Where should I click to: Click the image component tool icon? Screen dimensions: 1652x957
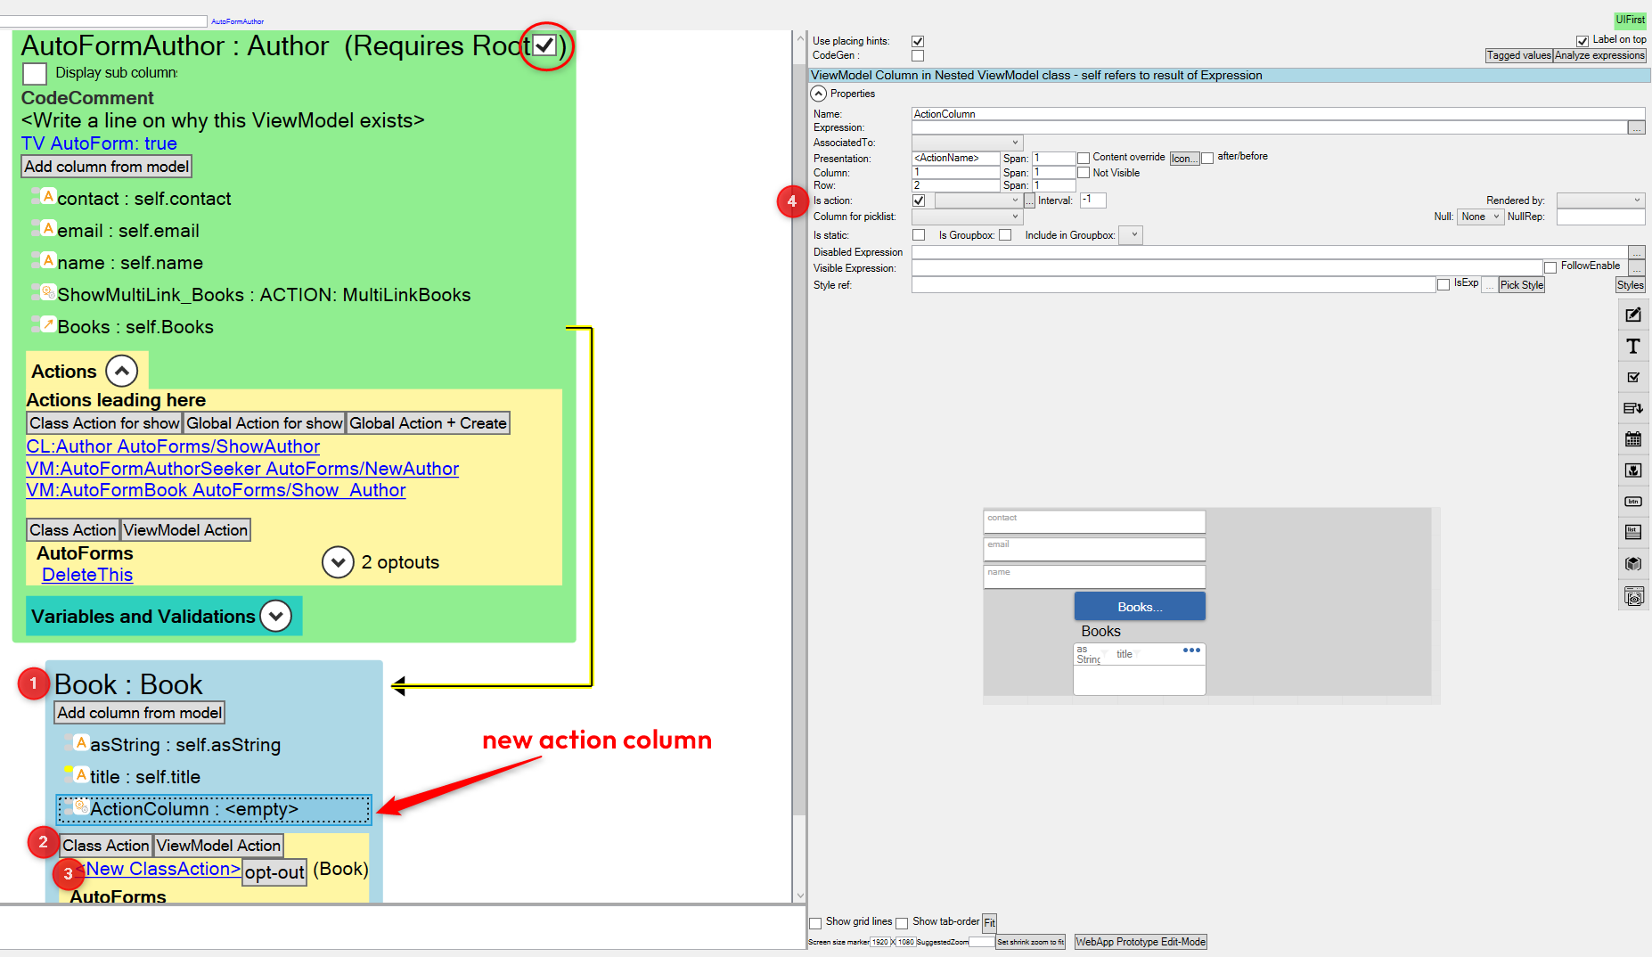coord(1632,470)
